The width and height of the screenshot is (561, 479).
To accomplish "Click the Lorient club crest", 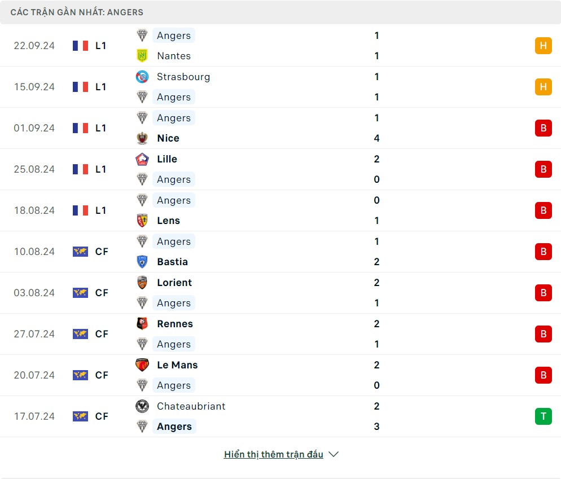I will click(x=142, y=283).
